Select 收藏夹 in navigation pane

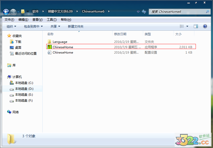[x=17, y=36]
